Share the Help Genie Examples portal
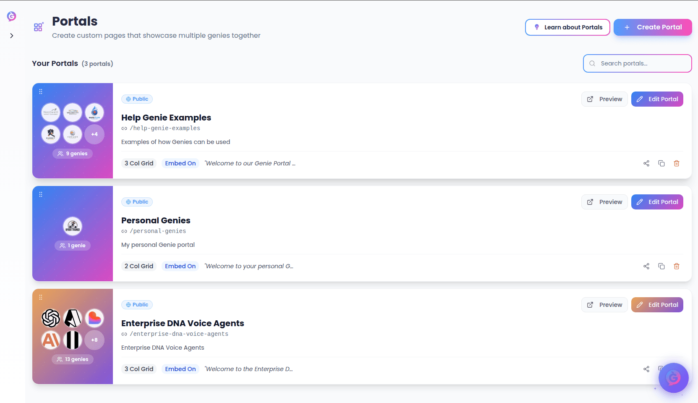Screen dimensions: 698x403 [646, 163]
